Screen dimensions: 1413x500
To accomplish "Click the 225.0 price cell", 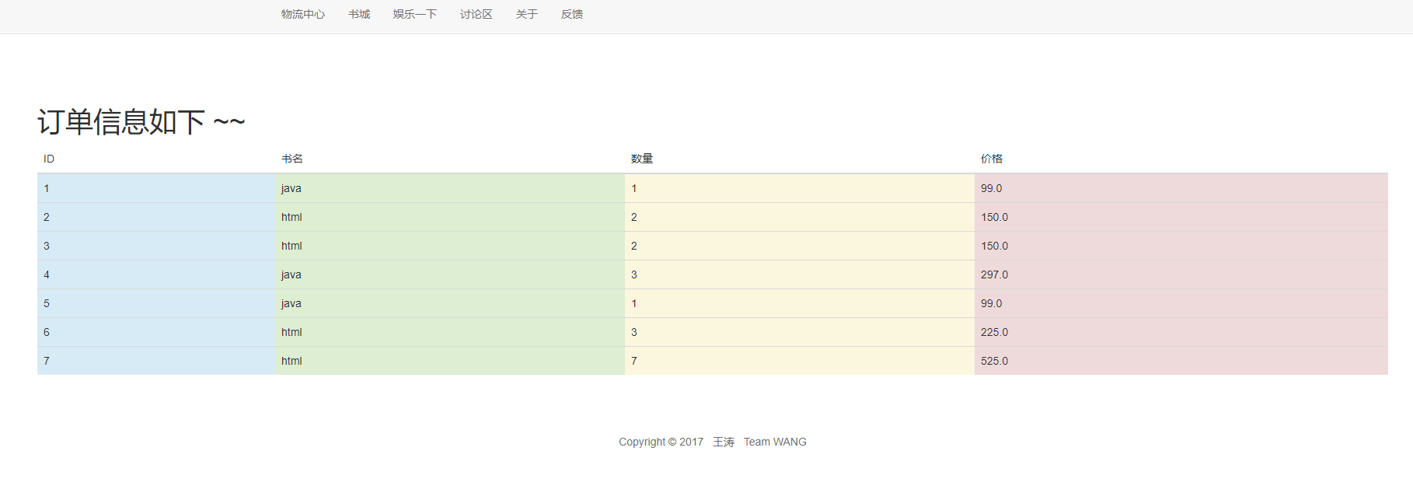I will 994,332.
